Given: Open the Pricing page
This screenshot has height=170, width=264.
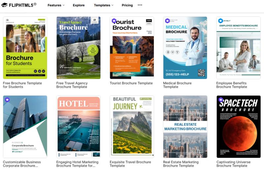Looking at the screenshot, I should pyautogui.click(x=127, y=5).
